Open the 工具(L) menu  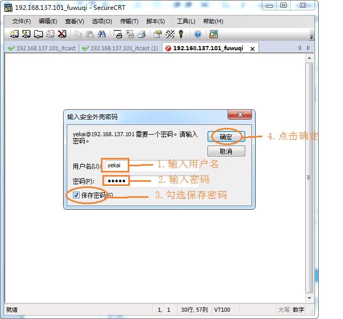(186, 21)
